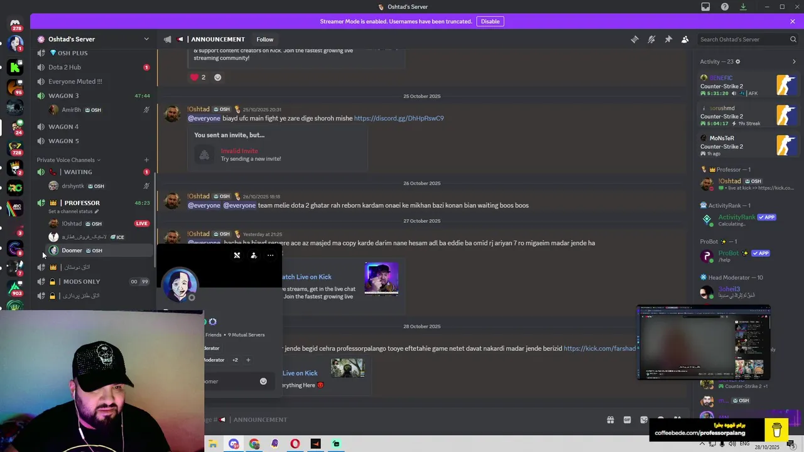Expand the Activity panel chevron
Image resolution: width=804 pixels, height=452 pixels.
click(794, 62)
